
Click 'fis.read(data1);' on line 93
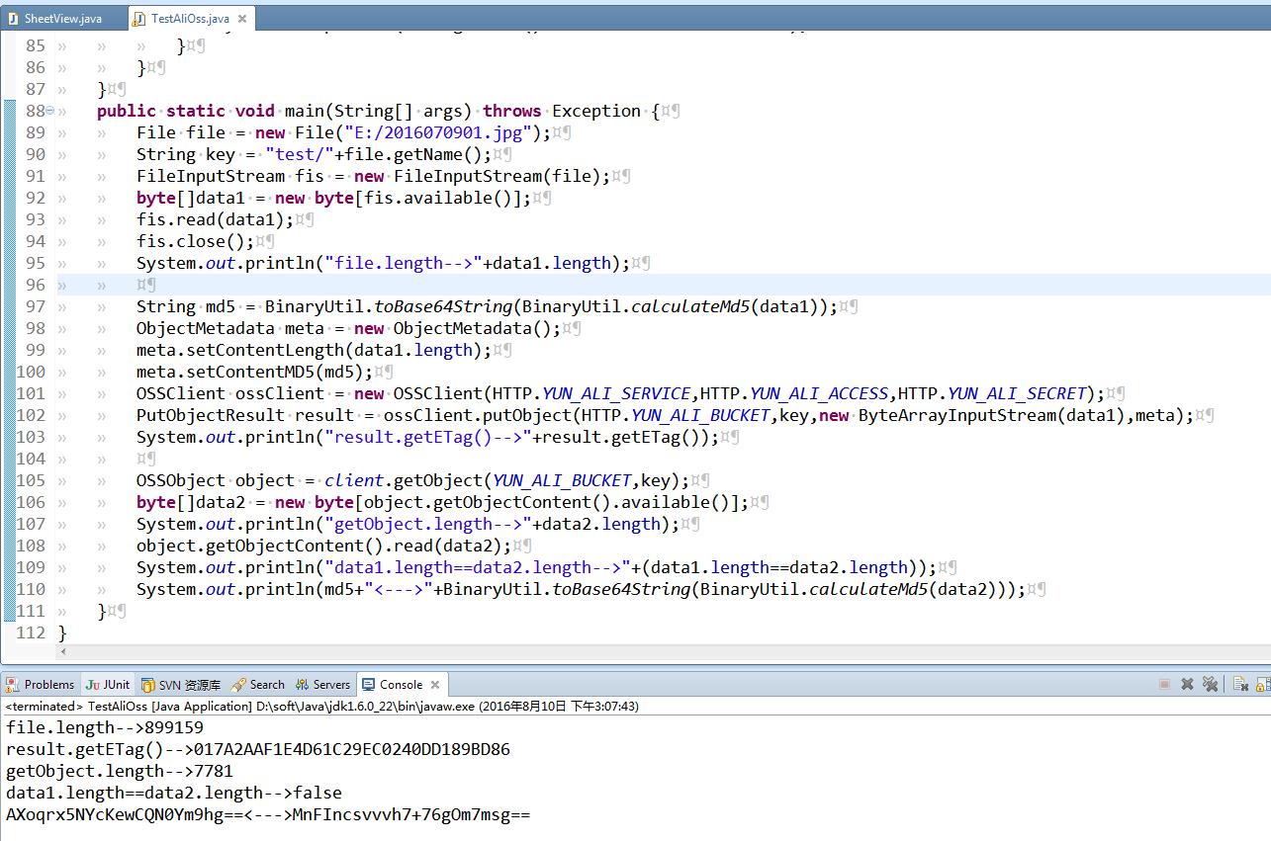click(215, 219)
